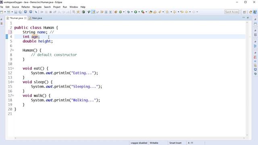Open the Run menu
Viewport: 258px width, 145px height.
(65, 7)
